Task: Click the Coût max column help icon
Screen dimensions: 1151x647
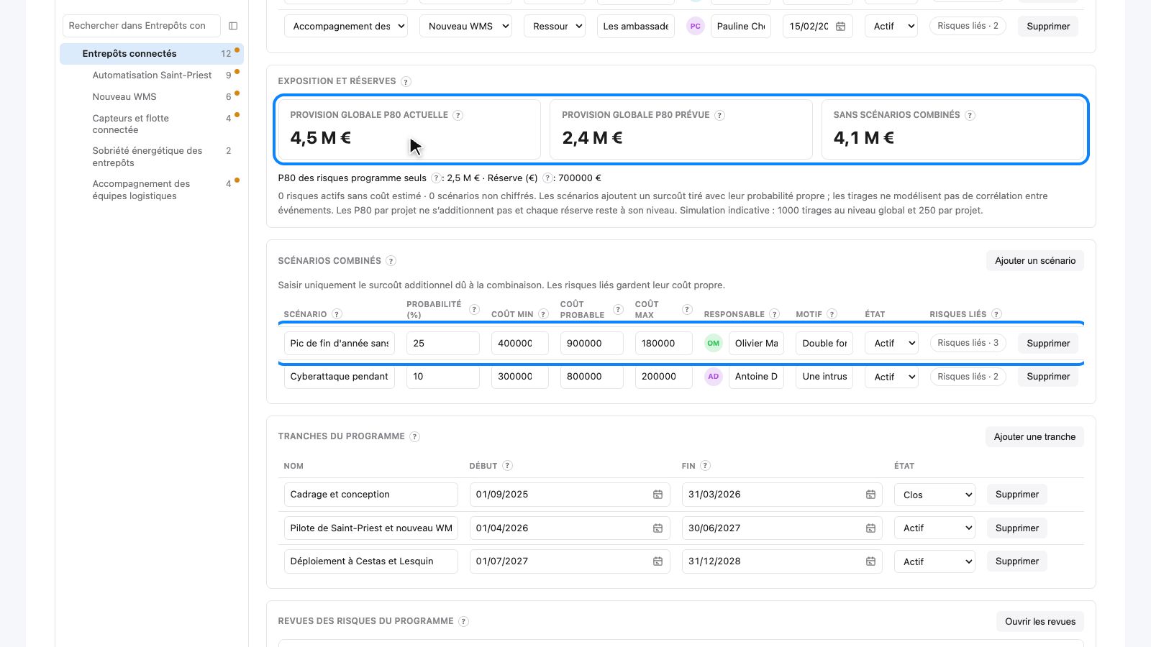Action: pyautogui.click(x=687, y=309)
